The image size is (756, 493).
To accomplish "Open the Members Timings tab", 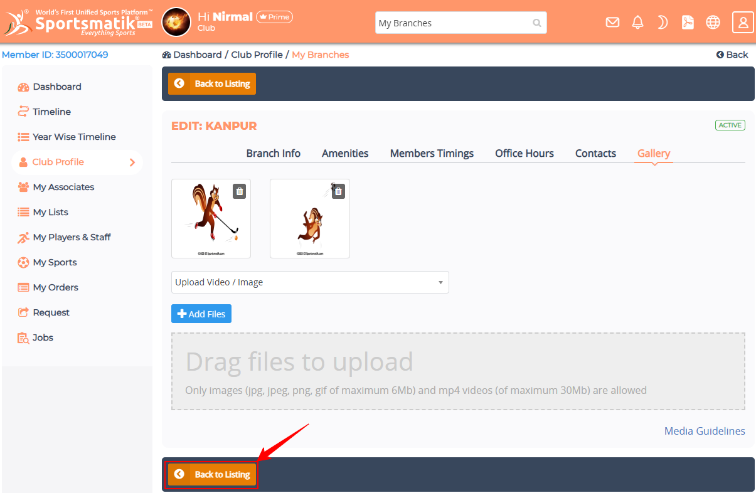I will 432,153.
